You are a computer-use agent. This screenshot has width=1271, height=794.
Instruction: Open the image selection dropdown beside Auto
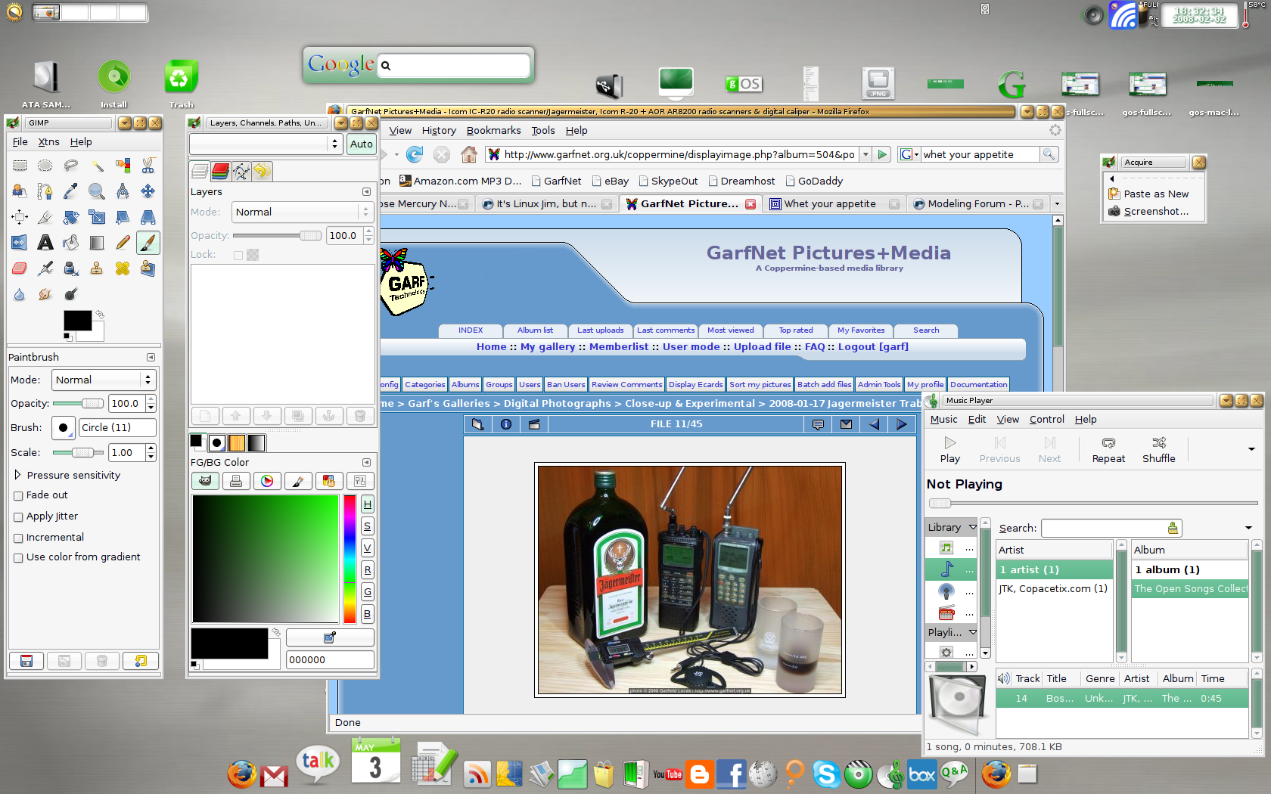coord(267,144)
